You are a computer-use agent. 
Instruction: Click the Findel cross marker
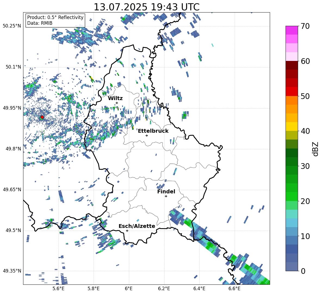[x=166, y=196]
